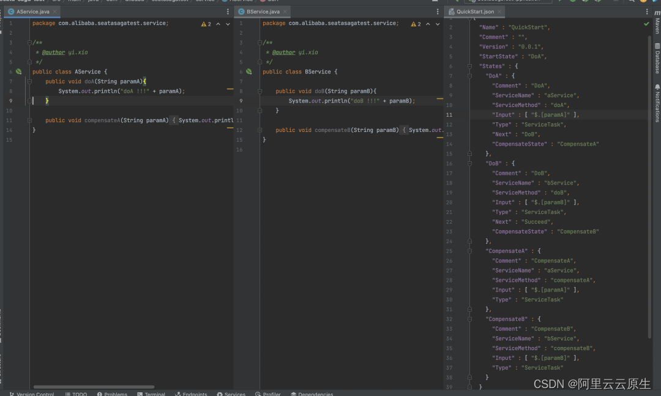Open the Endpoints tool window
Viewport: 661px width, 396px height.
(191, 394)
